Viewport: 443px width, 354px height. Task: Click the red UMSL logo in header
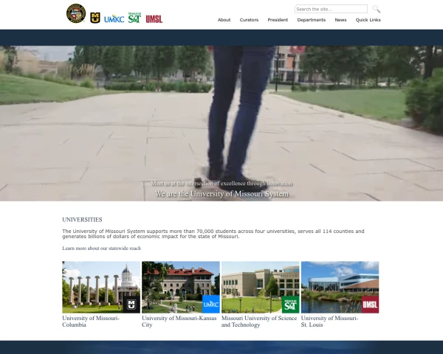click(x=154, y=19)
